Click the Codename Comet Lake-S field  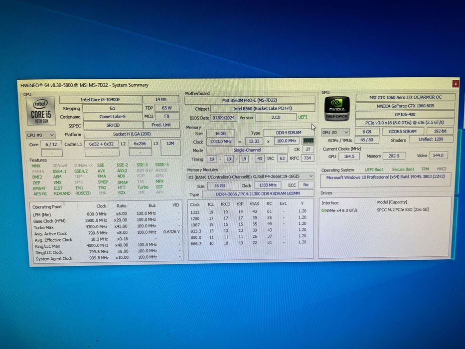tap(113, 117)
